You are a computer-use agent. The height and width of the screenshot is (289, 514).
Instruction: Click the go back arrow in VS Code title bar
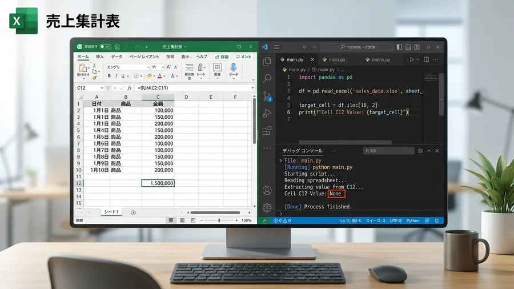pos(305,47)
